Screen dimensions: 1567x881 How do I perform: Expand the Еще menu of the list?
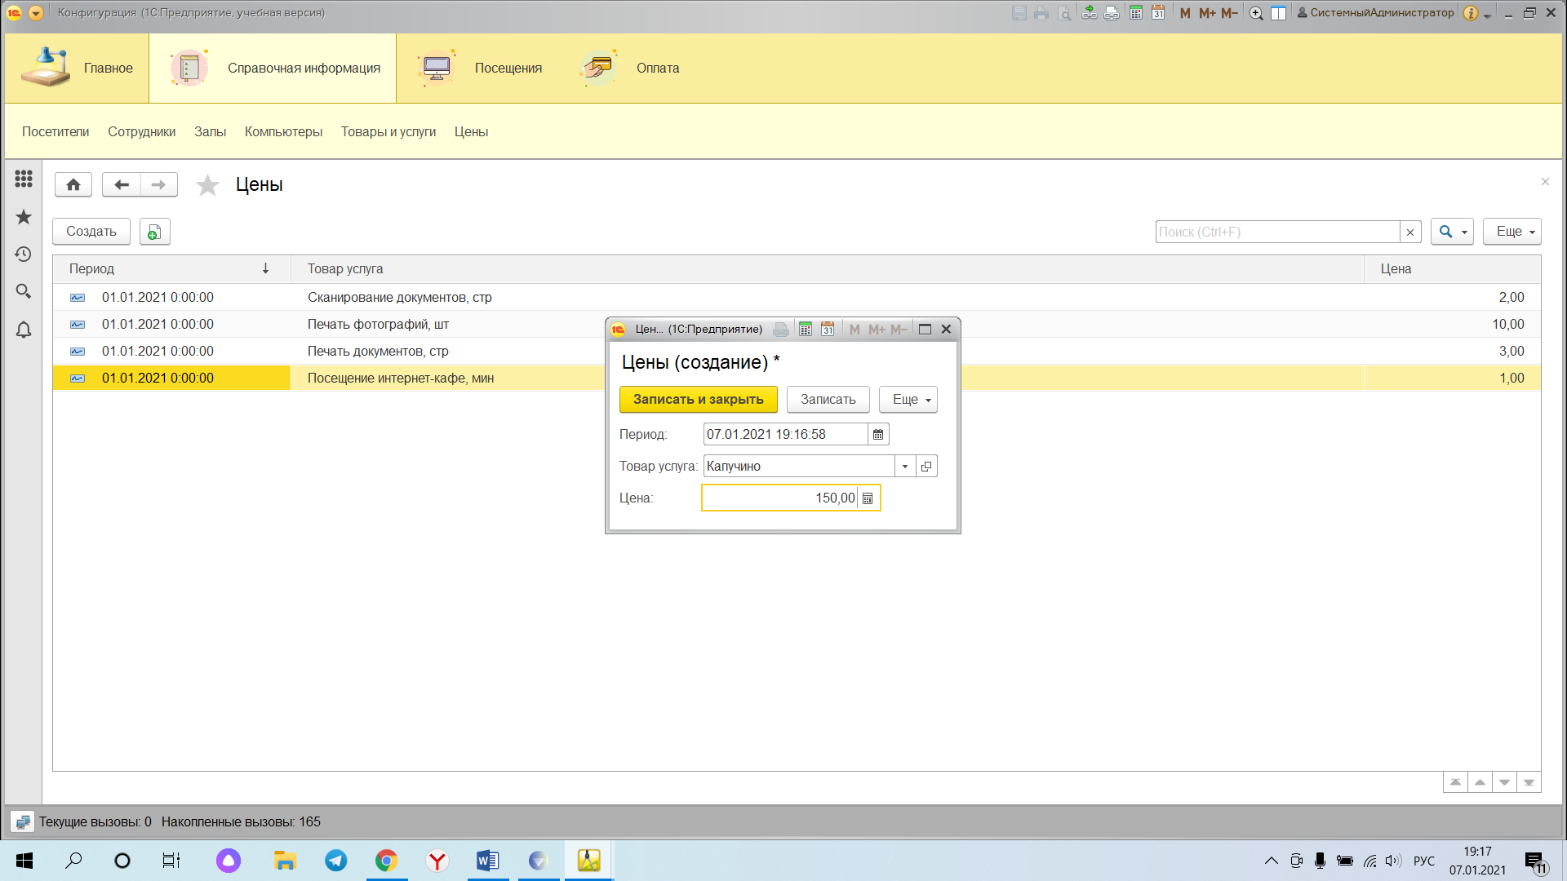[x=1512, y=232]
